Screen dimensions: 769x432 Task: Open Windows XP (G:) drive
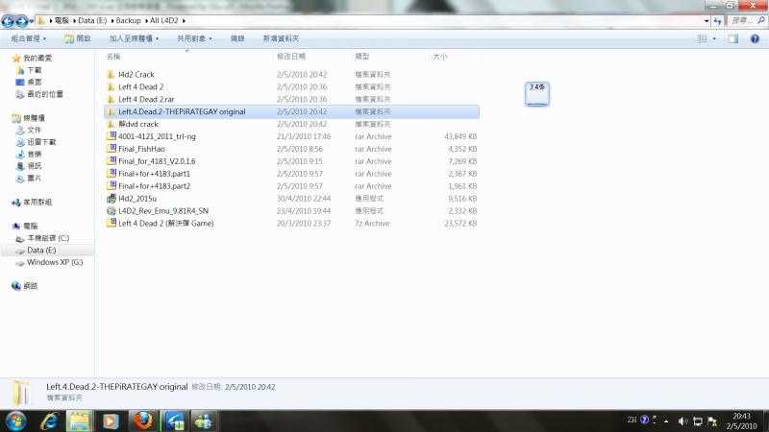point(55,262)
